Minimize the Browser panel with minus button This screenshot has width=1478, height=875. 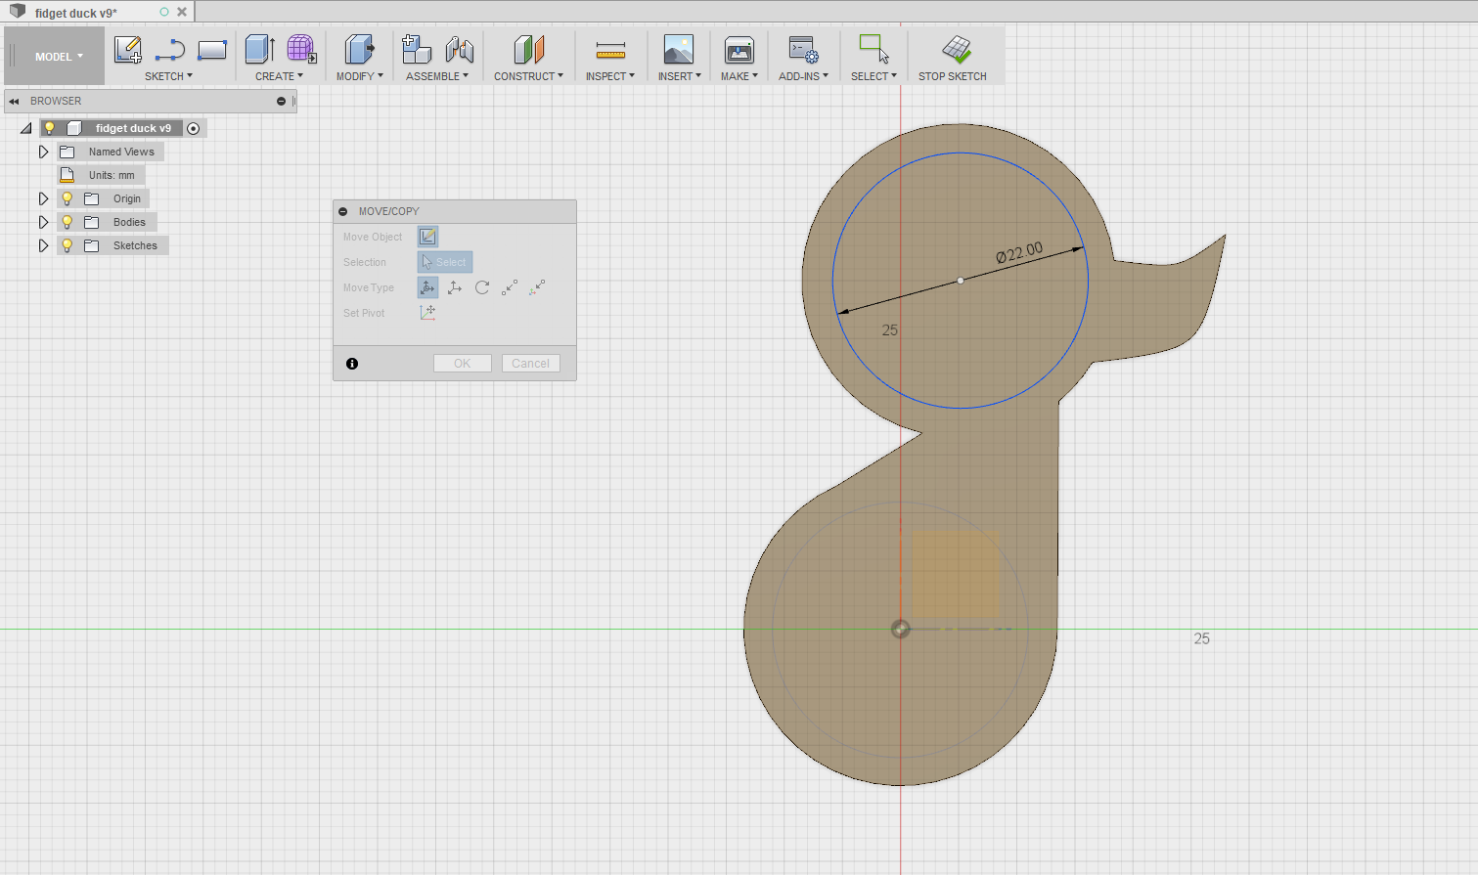pyautogui.click(x=281, y=101)
